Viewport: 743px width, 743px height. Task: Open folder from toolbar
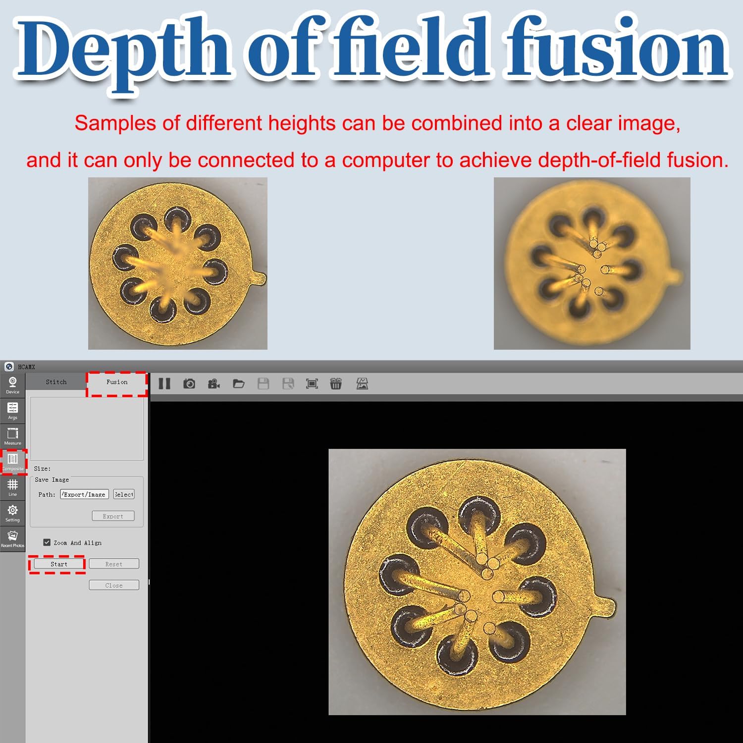[239, 383]
